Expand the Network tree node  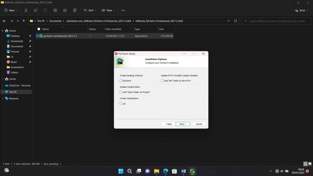[x=3, y=99]
